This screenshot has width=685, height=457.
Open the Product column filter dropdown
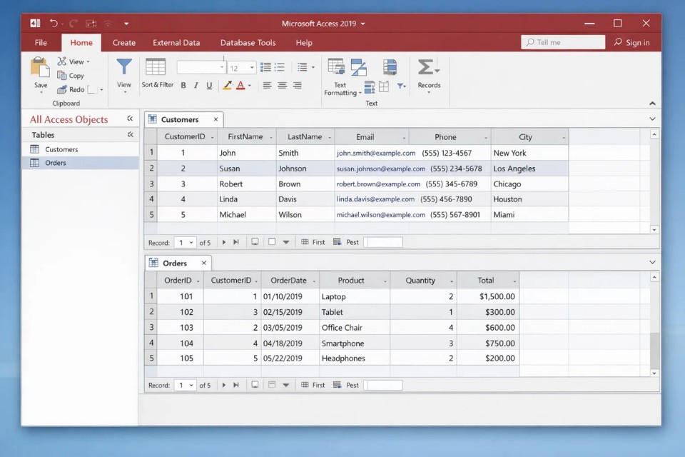pyautogui.click(x=385, y=281)
